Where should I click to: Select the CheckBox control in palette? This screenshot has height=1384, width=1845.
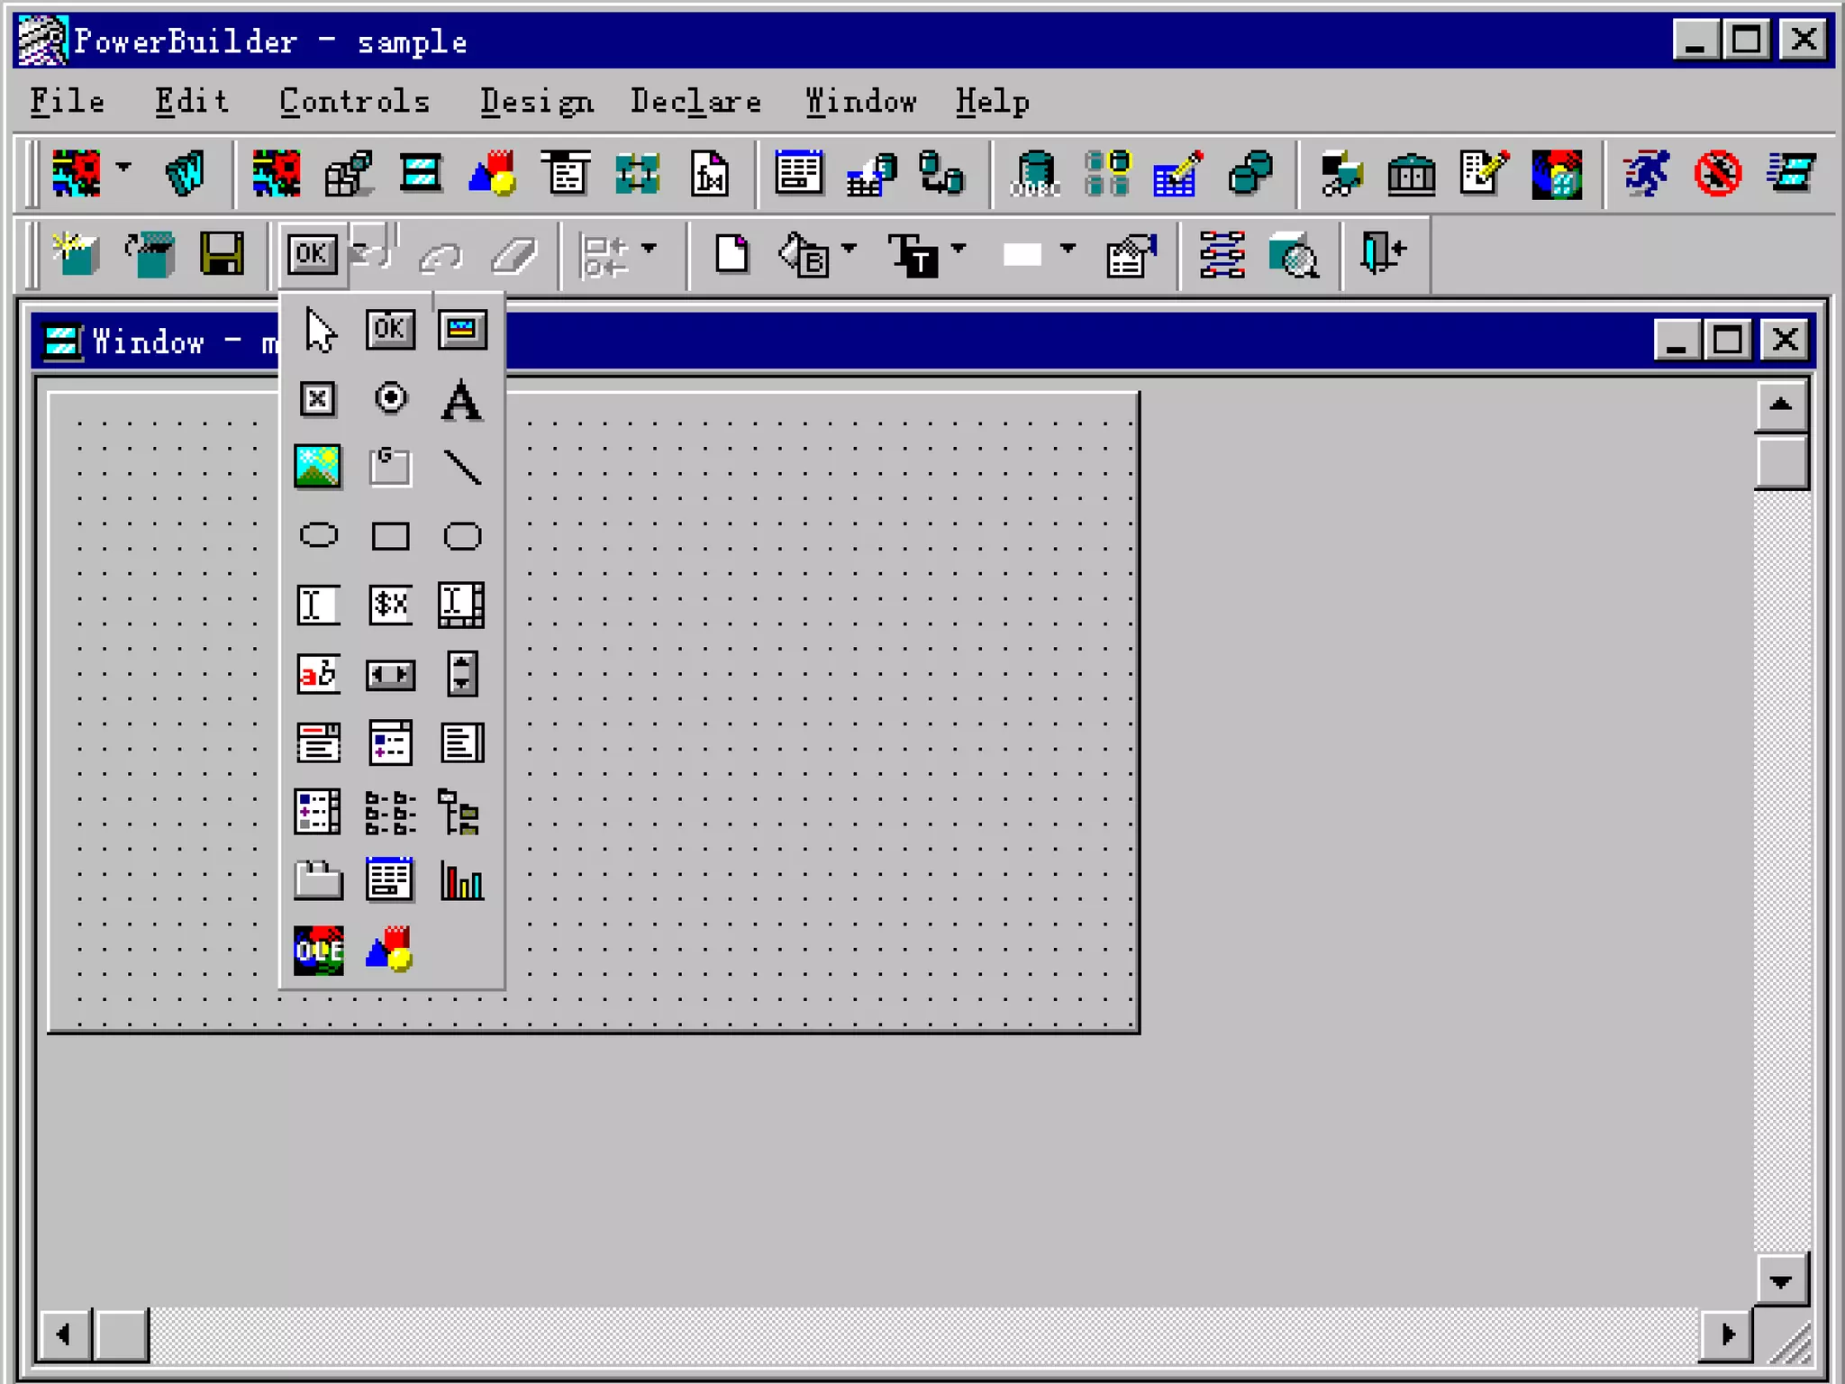click(x=317, y=398)
